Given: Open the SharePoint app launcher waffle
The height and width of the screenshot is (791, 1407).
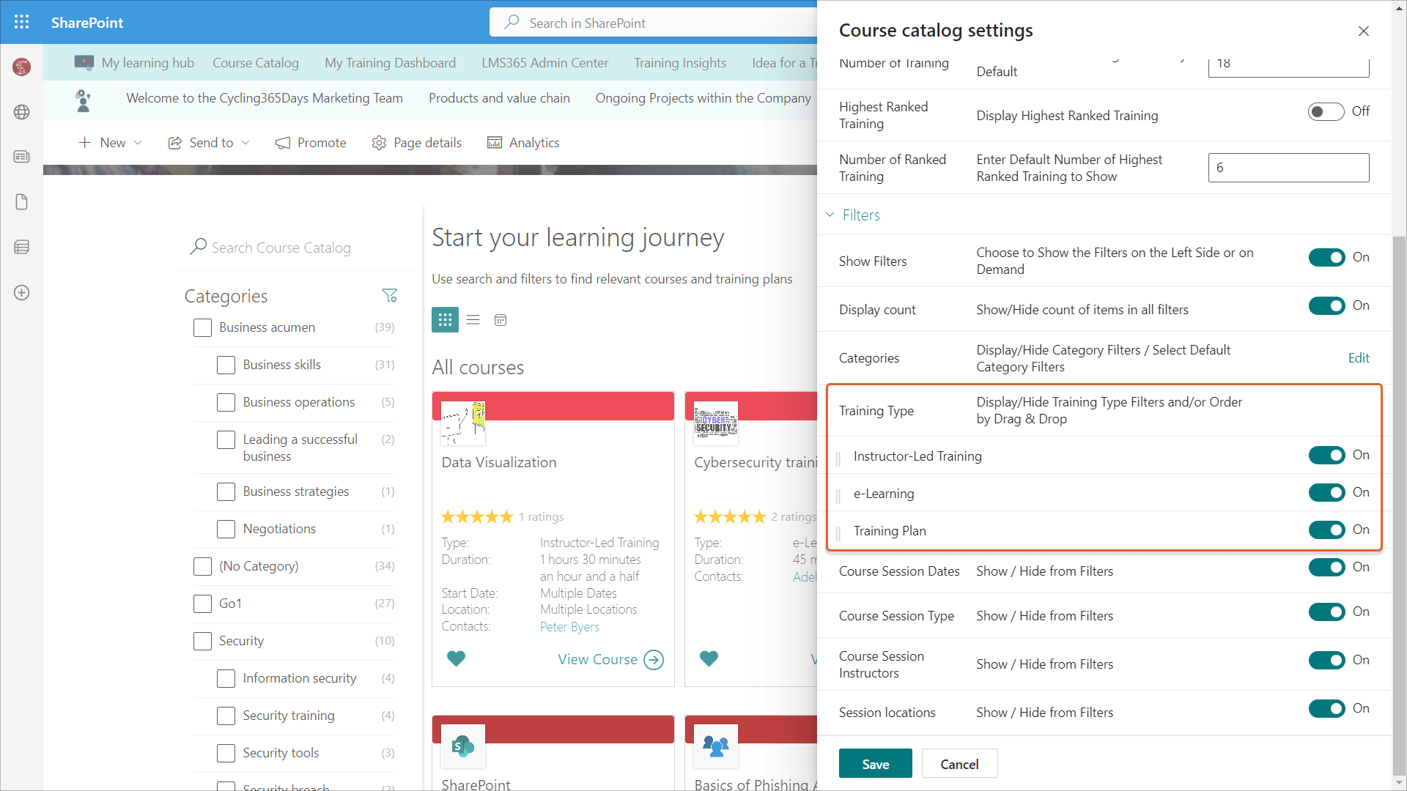Looking at the screenshot, I should (x=22, y=22).
